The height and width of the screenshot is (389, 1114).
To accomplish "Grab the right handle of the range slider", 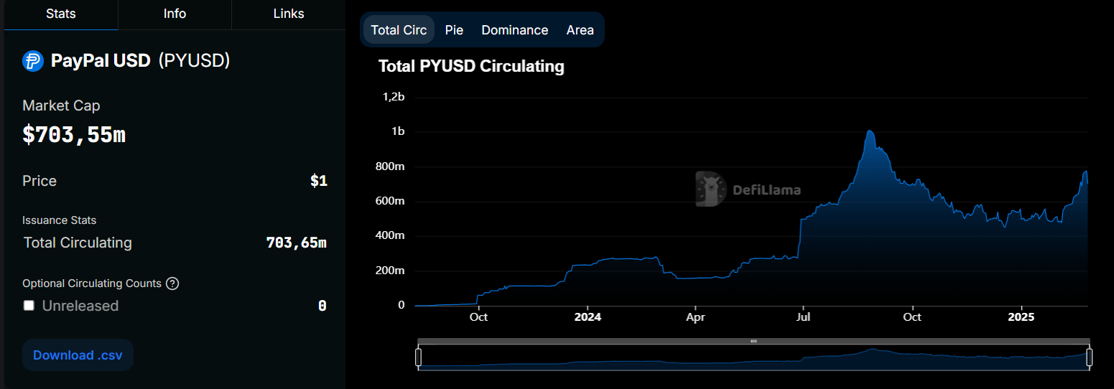I will pos(1089,357).
